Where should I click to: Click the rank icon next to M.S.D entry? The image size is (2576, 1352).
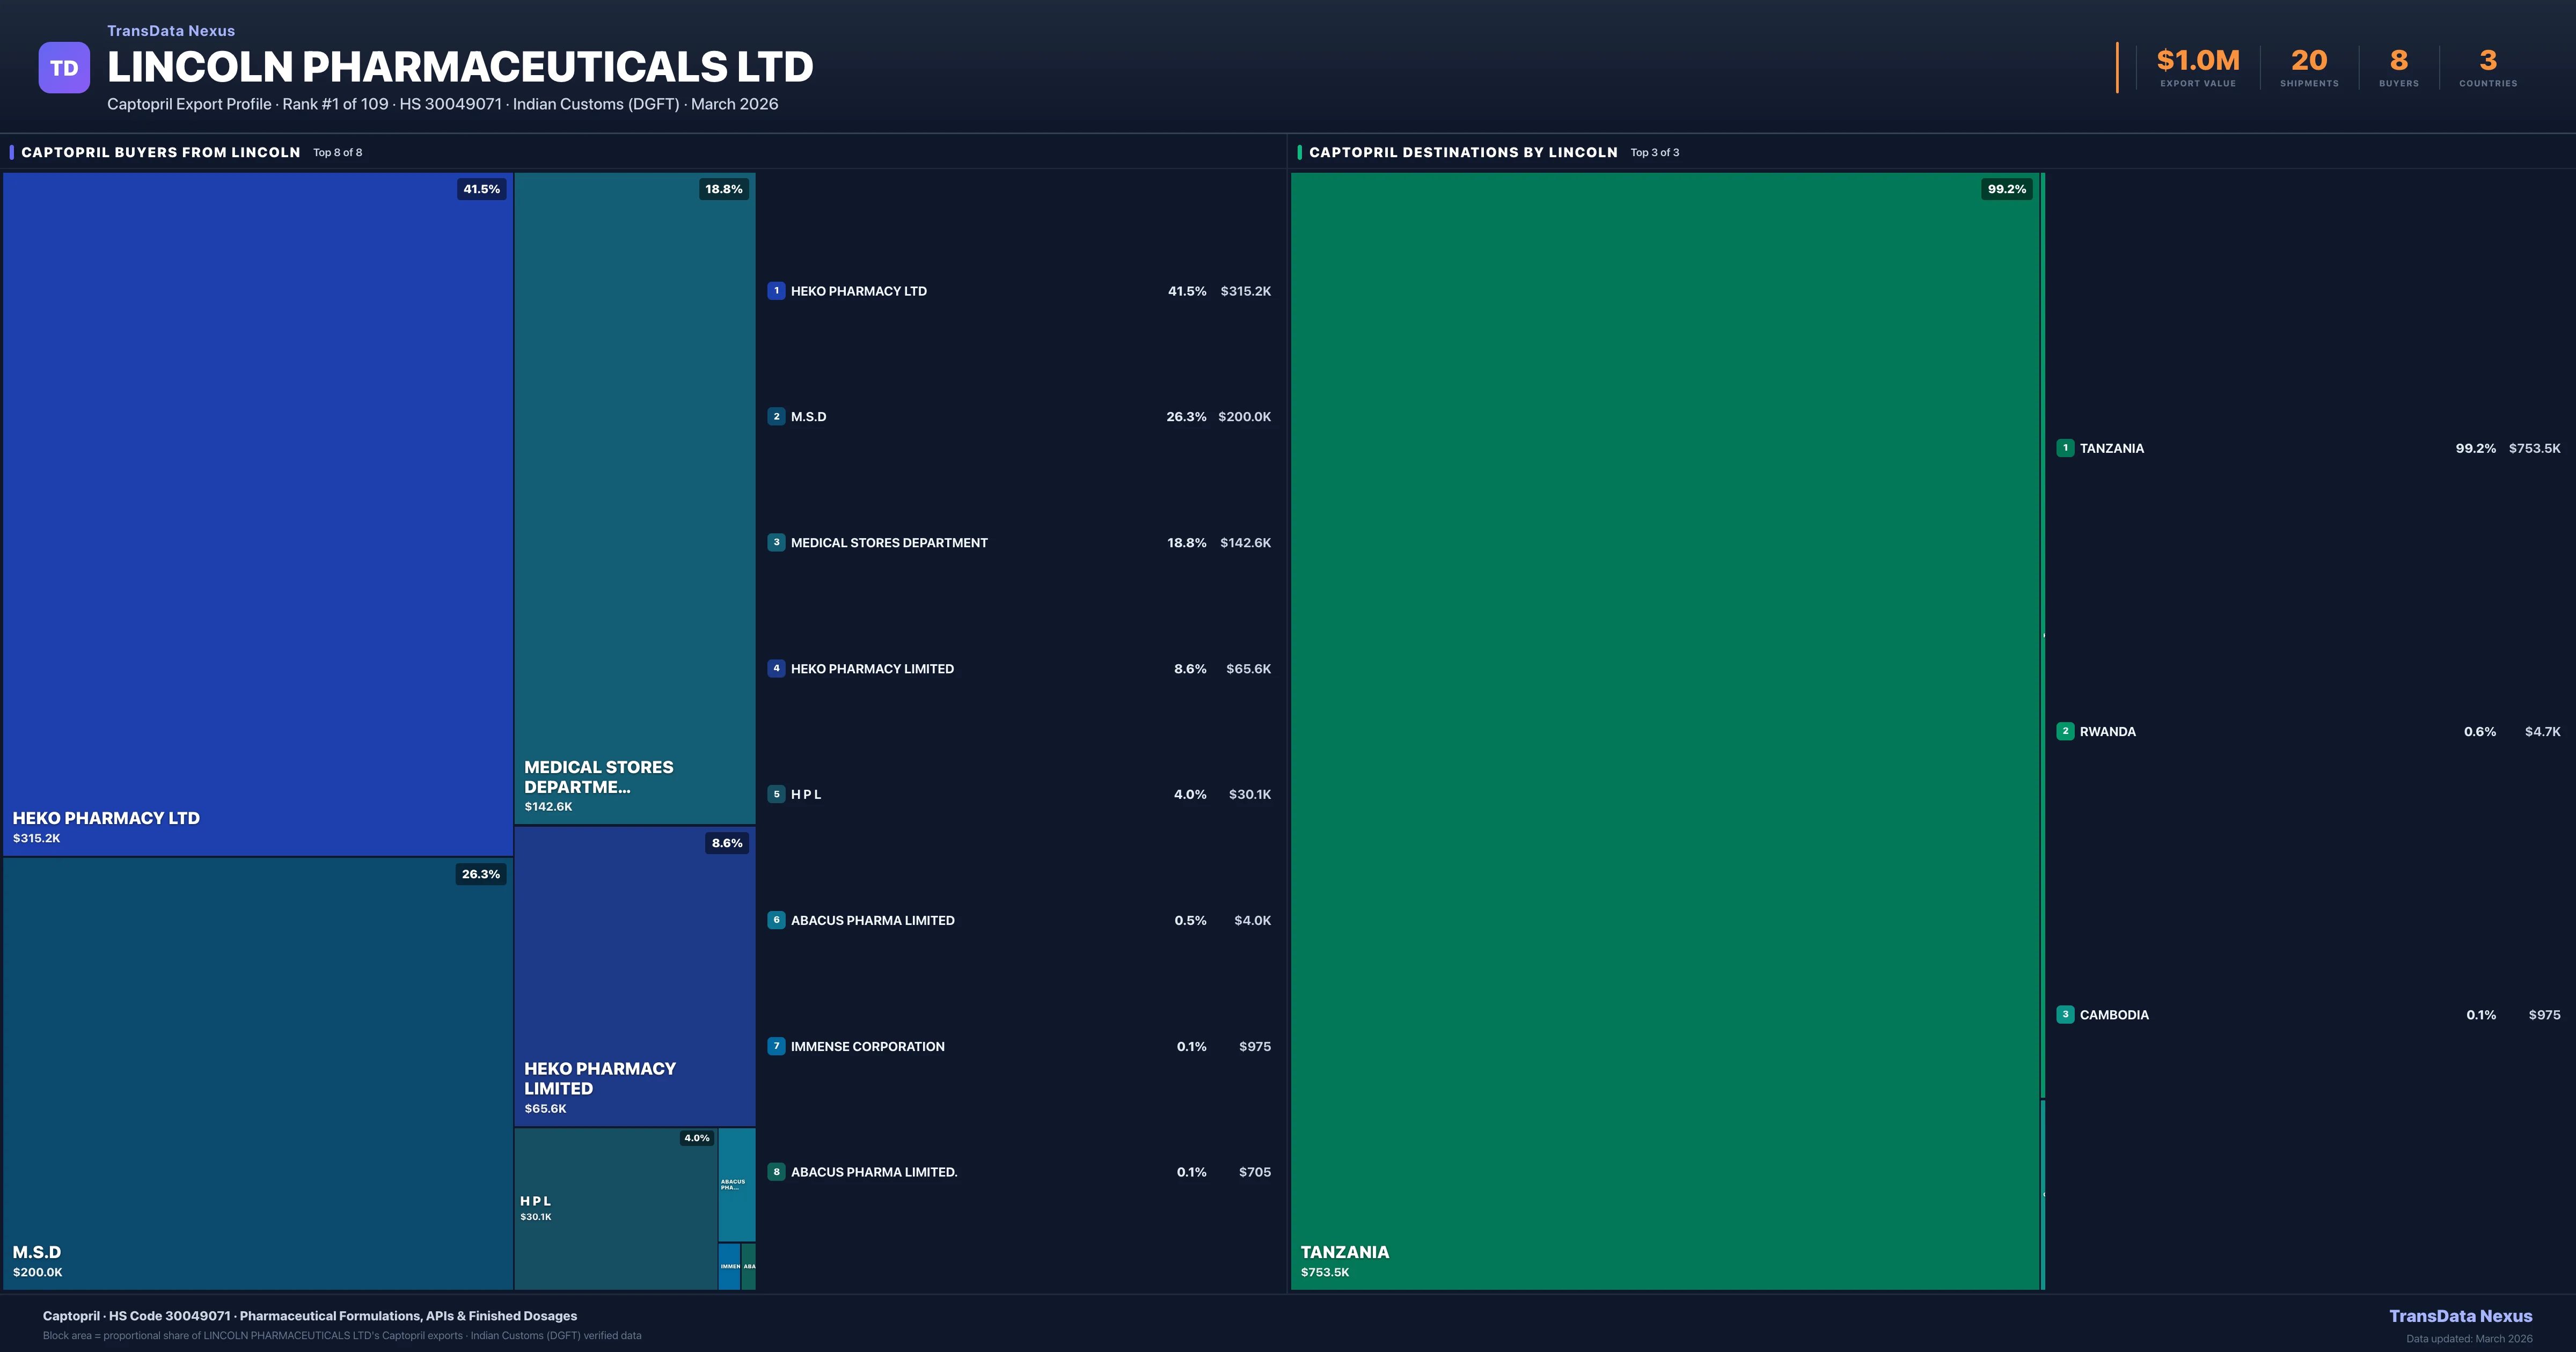click(777, 417)
